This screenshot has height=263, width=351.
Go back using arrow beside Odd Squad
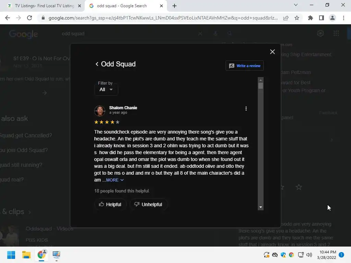97,64
